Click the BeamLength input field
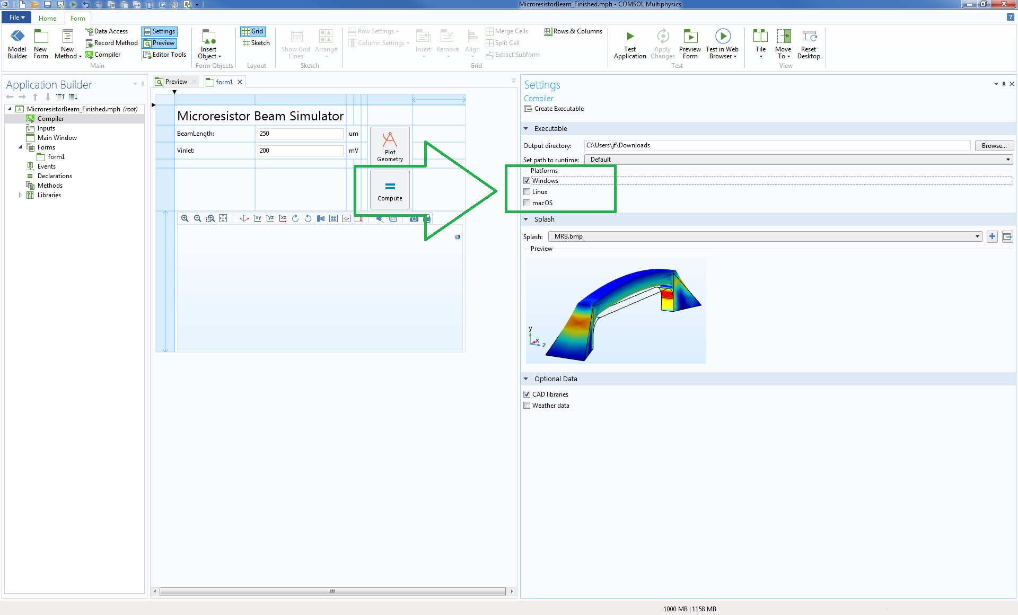The width and height of the screenshot is (1018, 615). pyautogui.click(x=300, y=134)
